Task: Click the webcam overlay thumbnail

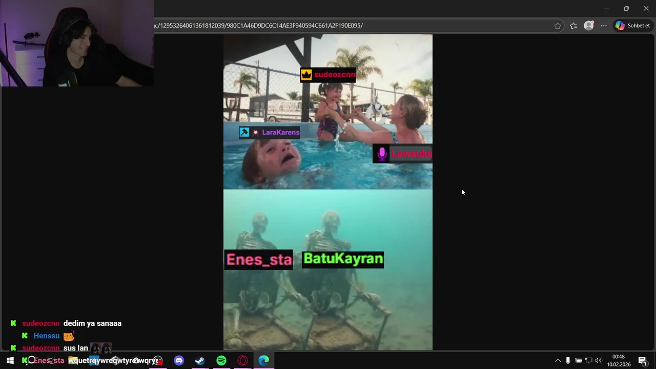Action: pyautogui.click(x=77, y=43)
